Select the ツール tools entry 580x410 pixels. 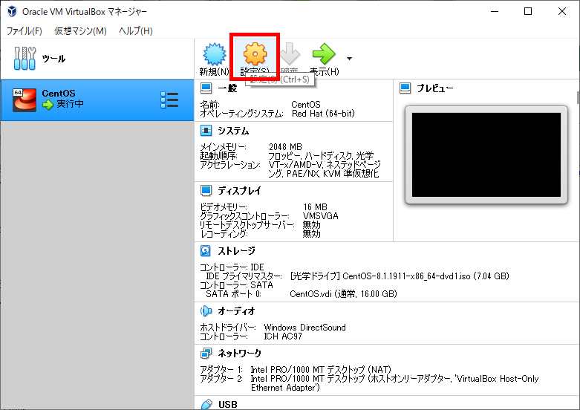pos(97,59)
